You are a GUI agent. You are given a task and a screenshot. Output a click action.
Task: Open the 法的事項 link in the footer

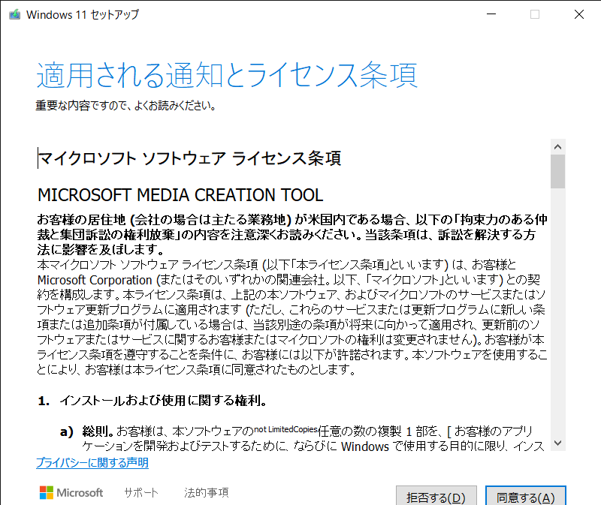206,492
